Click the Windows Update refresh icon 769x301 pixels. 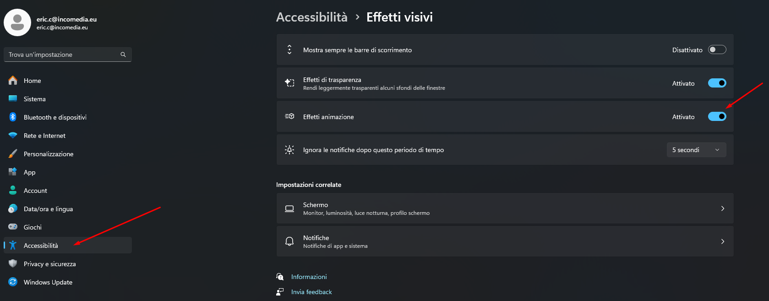click(13, 282)
